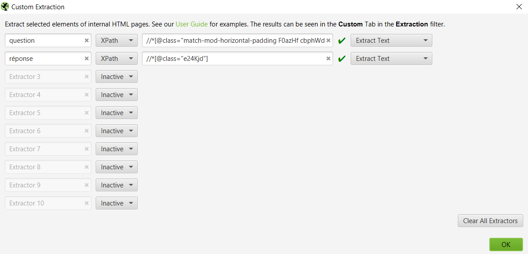
Task: Open the Inactive dropdown for Extractor 10
Action: pos(116,203)
